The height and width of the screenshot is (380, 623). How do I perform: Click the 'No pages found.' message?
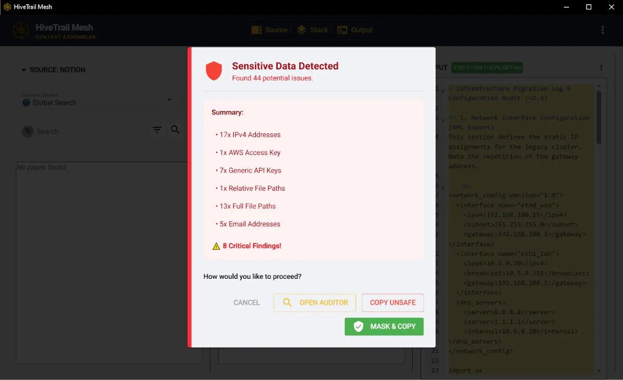(x=42, y=167)
